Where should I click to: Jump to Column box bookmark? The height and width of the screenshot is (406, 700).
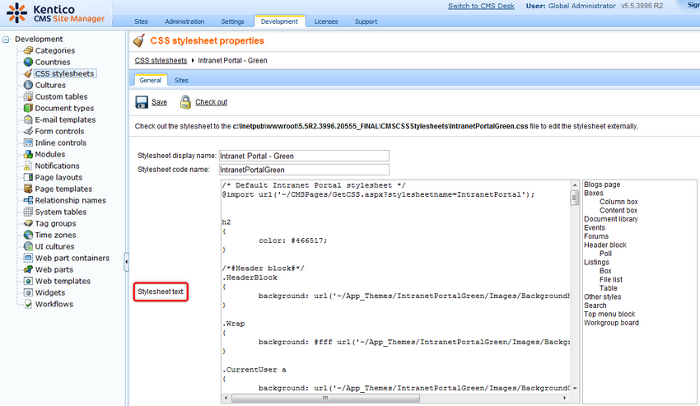click(618, 202)
